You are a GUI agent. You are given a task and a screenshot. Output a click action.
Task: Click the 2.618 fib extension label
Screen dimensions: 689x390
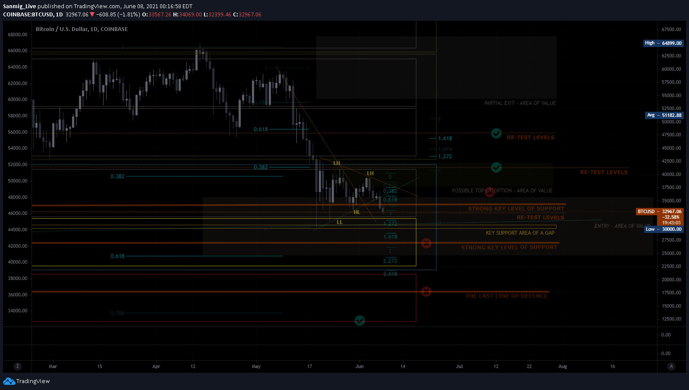point(390,274)
